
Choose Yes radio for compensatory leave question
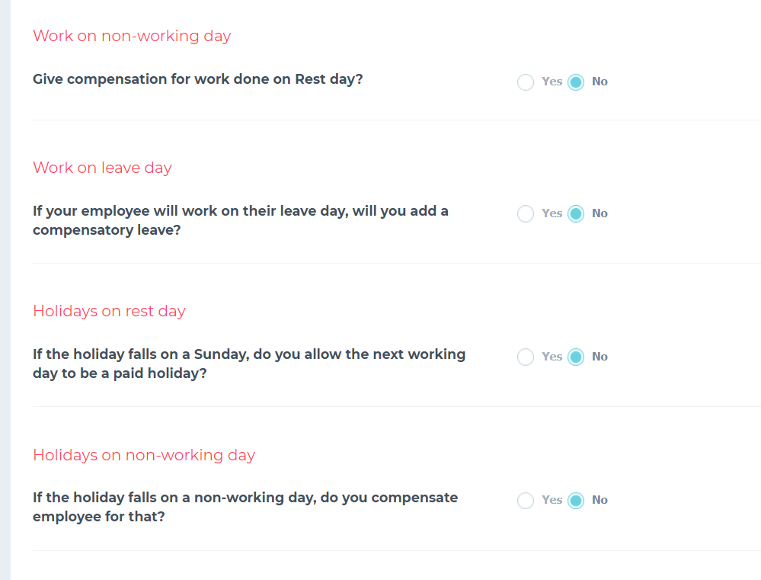(525, 213)
